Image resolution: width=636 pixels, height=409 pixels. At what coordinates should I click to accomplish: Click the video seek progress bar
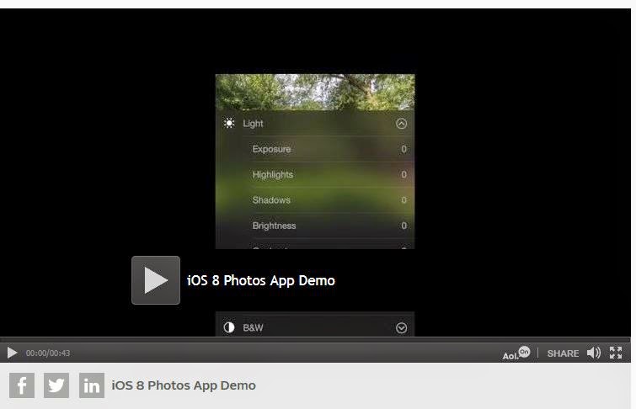pos(315,340)
